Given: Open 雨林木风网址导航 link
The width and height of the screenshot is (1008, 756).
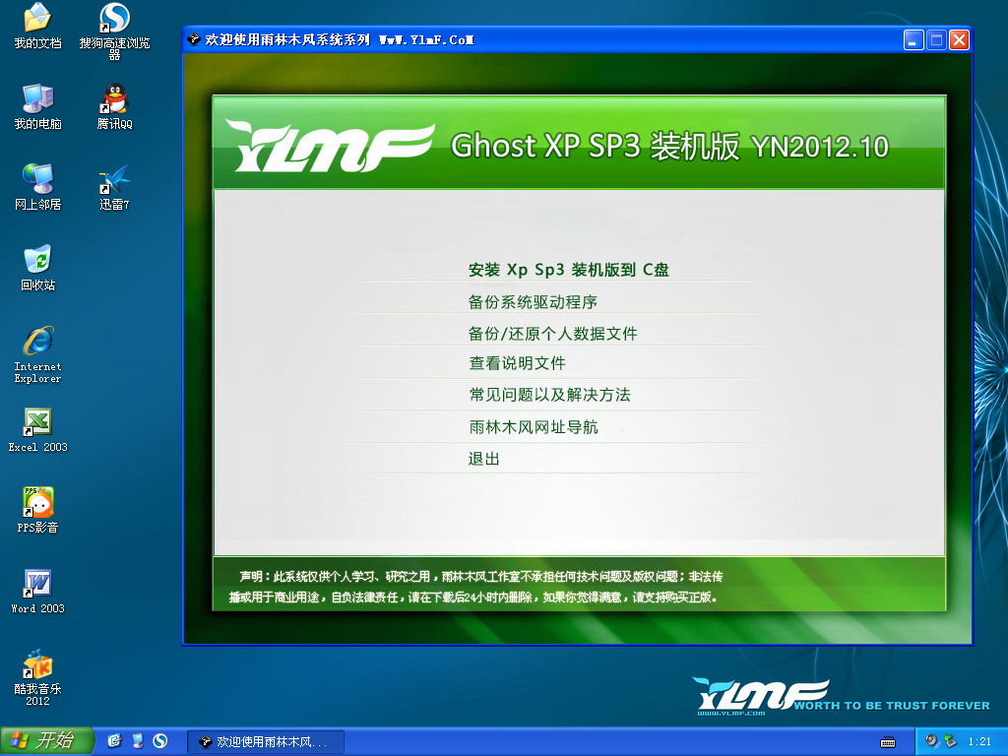Looking at the screenshot, I should 533,427.
